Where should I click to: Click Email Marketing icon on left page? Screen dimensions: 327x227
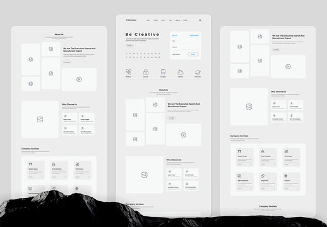click(54, 164)
